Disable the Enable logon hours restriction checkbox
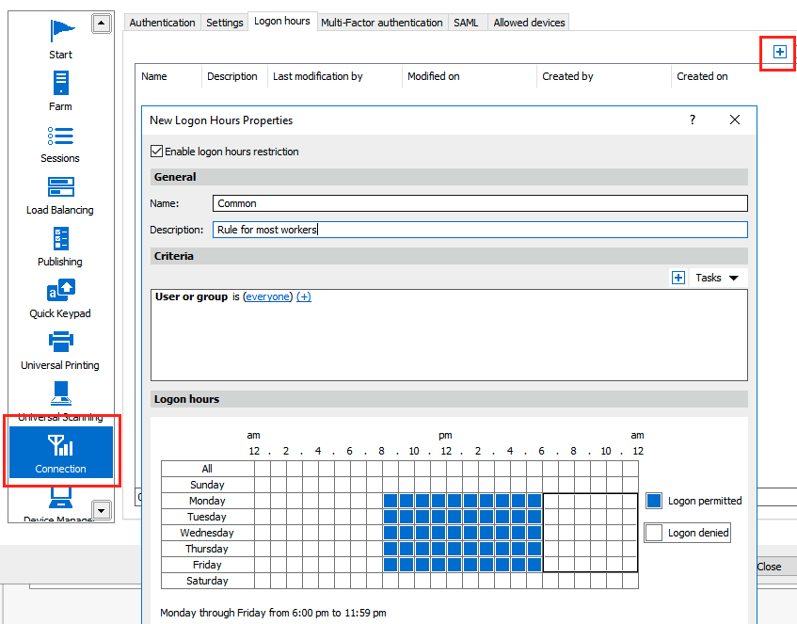The height and width of the screenshot is (624, 797). 156,152
